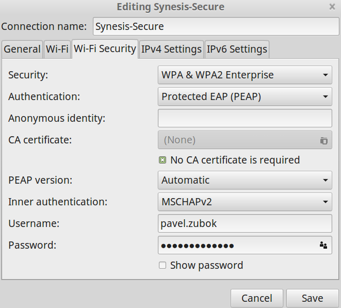341x308 pixels.
Task: Close the Editing Synesis-Secure dialog
Action: [x=332, y=7]
